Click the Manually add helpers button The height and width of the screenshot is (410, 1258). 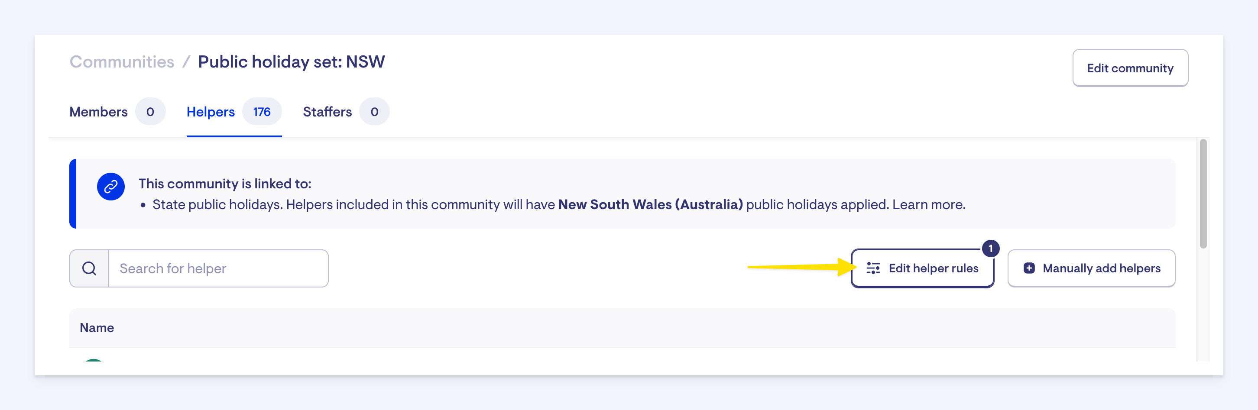pyautogui.click(x=1101, y=268)
